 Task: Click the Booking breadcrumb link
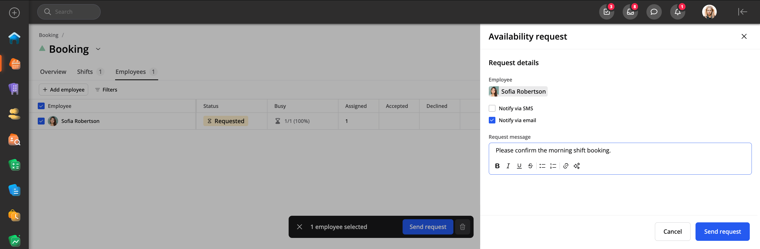[x=49, y=35]
